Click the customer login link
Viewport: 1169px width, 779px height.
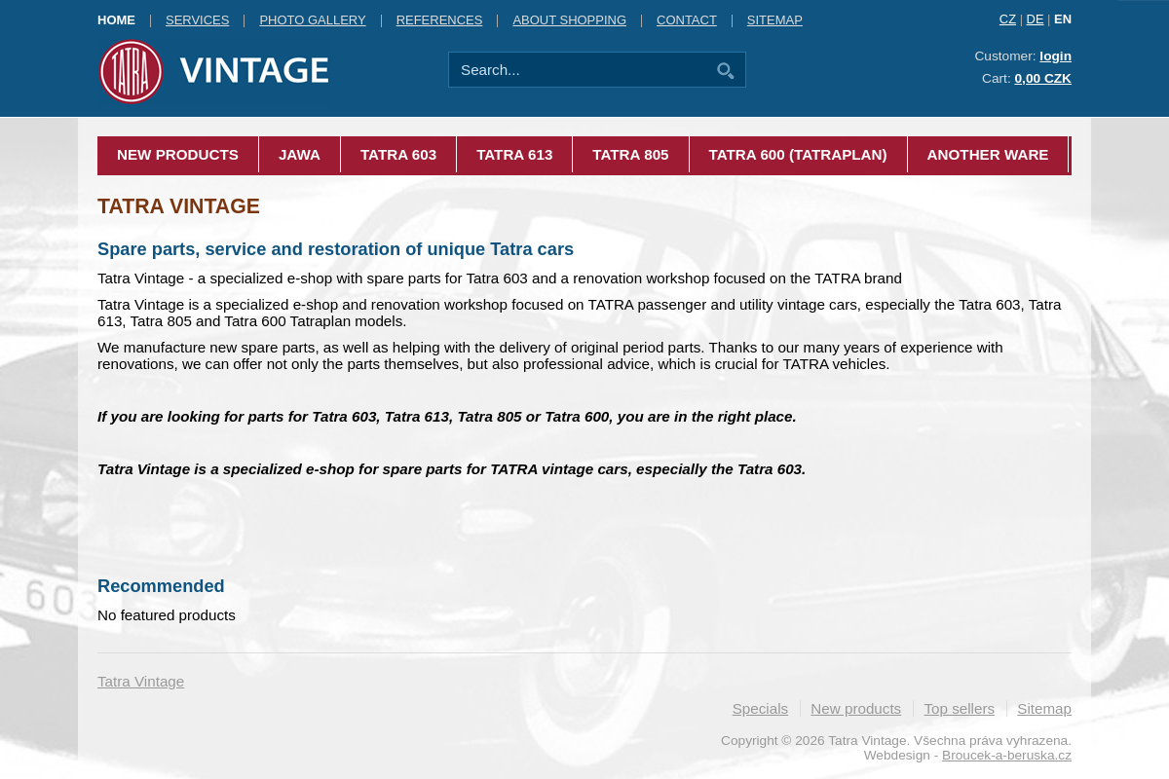[1055, 56]
